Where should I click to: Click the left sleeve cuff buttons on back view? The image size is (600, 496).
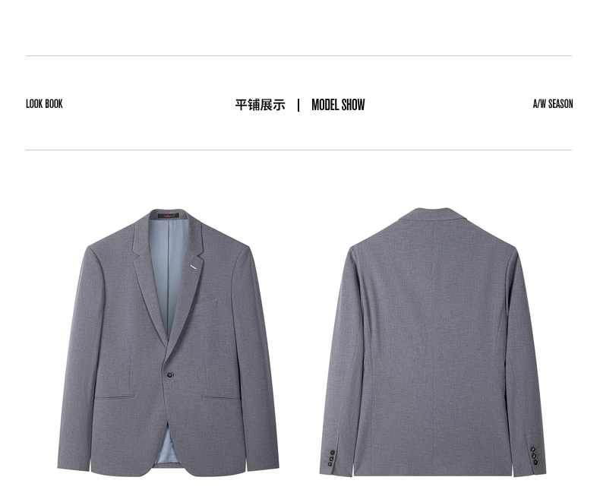[x=331, y=458]
